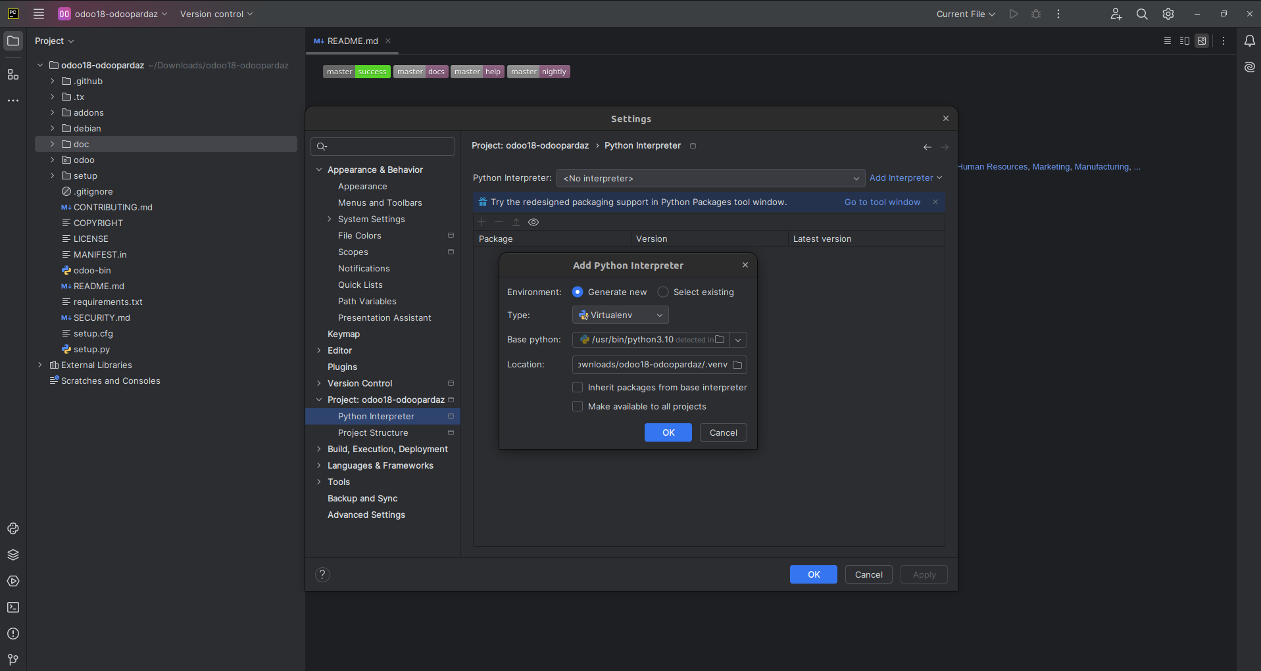Switch to editor and preview view
The image size is (1261, 671).
(x=1185, y=41)
